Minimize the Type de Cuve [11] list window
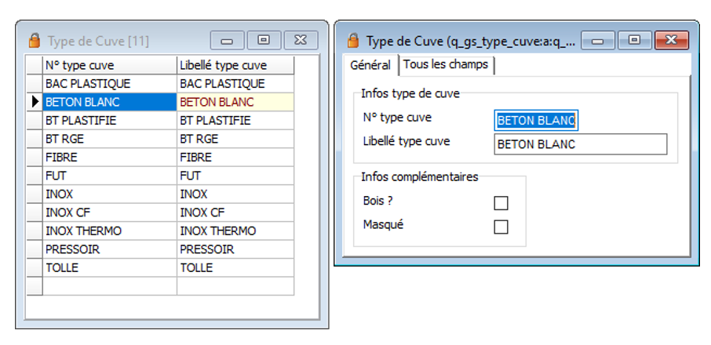This screenshot has height=345, width=711. (227, 40)
